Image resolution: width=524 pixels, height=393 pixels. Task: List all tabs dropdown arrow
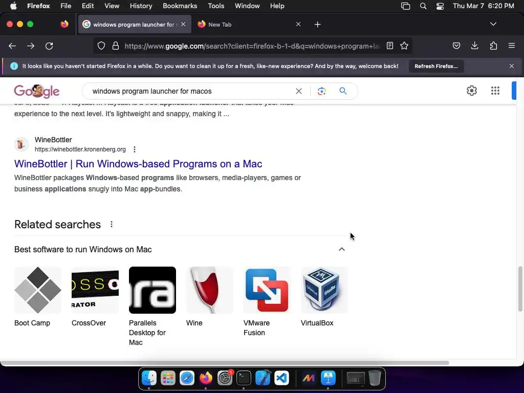(x=493, y=24)
